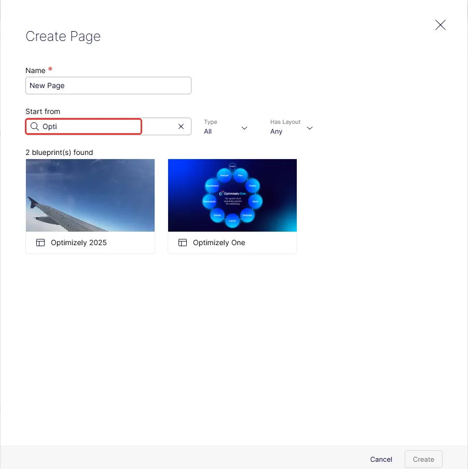This screenshot has height=469, width=468.
Task: Click the Optimizely One label
Action: tap(219, 243)
